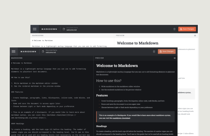Click '# Welcome to Markdown' line in light editor
Screen dimensions: 210x136
[42, 41]
